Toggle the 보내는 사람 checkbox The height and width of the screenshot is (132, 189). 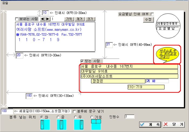pyautogui.click(x=17, y=19)
